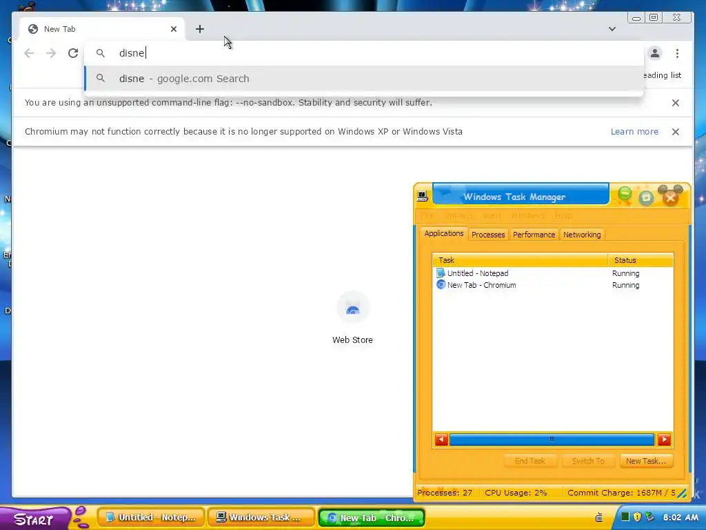Open the Task Manager View menu

tap(492, 215)
